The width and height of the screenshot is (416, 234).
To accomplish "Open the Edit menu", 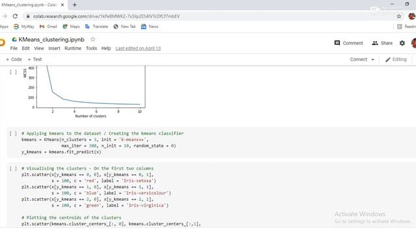I will click(26, 48).
